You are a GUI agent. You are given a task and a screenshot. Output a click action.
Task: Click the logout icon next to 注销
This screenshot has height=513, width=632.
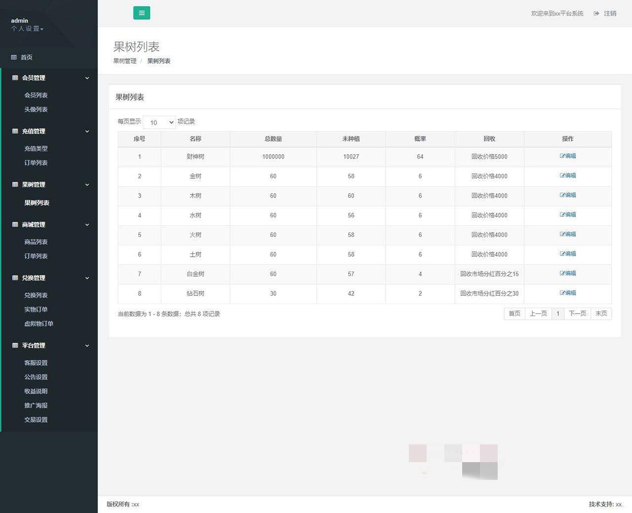[596, 13]
